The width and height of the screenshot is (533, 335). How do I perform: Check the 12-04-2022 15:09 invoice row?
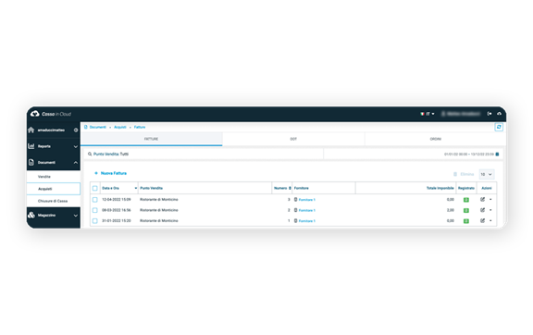(94, 200)
